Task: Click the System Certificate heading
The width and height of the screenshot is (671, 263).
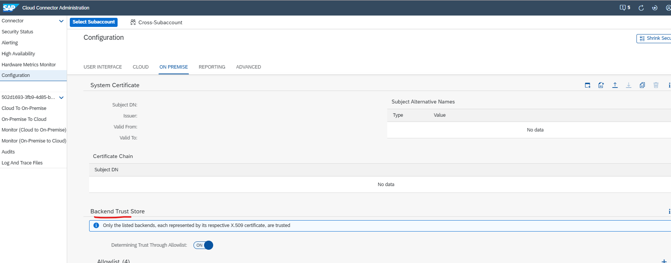Action: click(x=115, y=85)
